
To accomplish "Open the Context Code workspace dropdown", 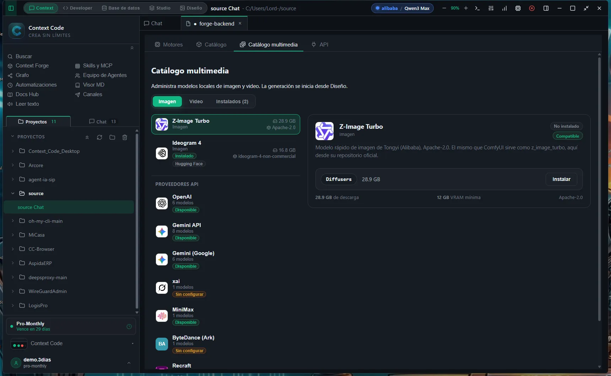I will tap(133, 343).
